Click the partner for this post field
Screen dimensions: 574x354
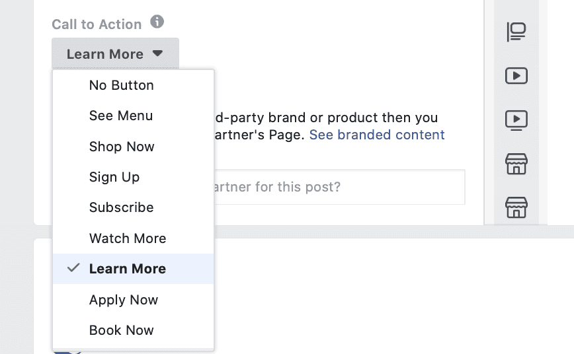pyautogui.click(x=339, y=187)
